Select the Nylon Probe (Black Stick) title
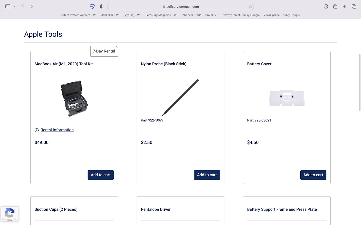This screenshot has width=361, height=225. coord(164,64)
